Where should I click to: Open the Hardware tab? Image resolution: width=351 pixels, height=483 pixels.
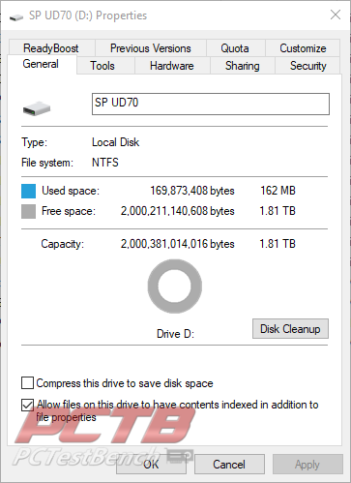172,66
